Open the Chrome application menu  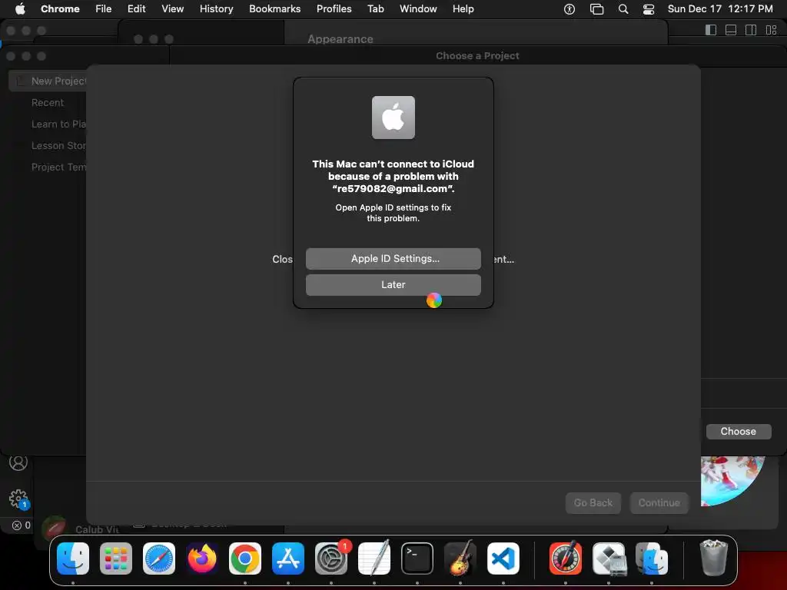60,8
